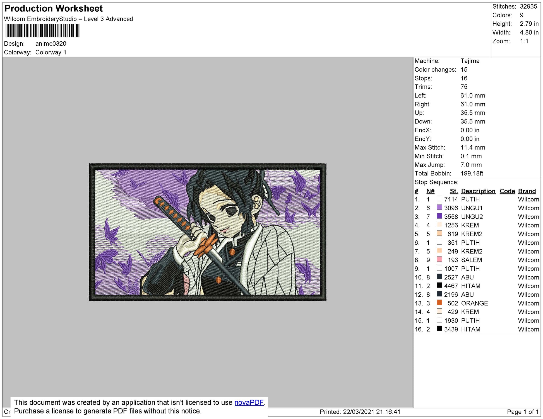Click the St. column header
The height and width of the screenshot is (419, 543).
point(454,191)
